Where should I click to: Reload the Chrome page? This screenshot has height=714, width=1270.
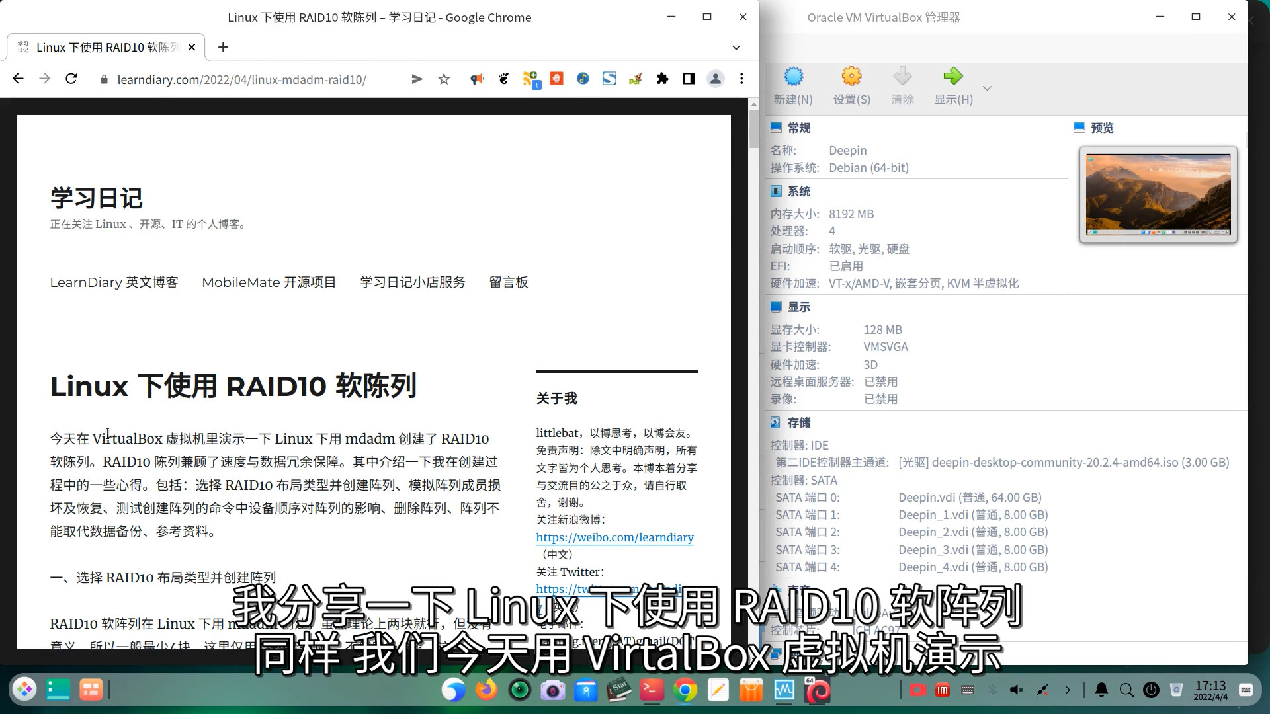coord(71,79)
